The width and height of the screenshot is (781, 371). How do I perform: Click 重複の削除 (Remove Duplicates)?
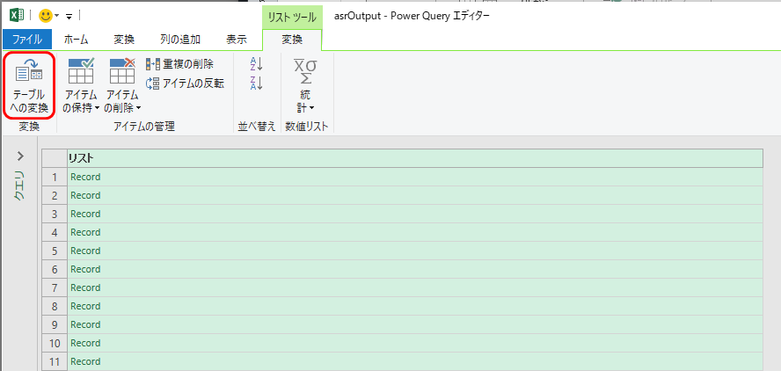click(x=179, y=64)
